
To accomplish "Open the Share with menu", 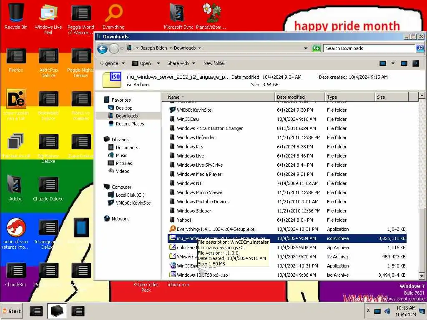I will point(181,63).
